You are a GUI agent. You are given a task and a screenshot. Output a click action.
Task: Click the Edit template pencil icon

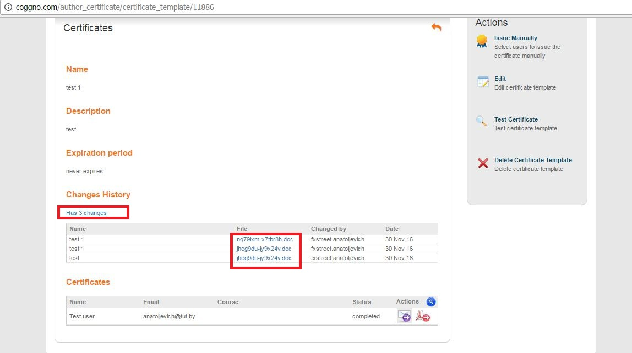(x=483, y=82)
